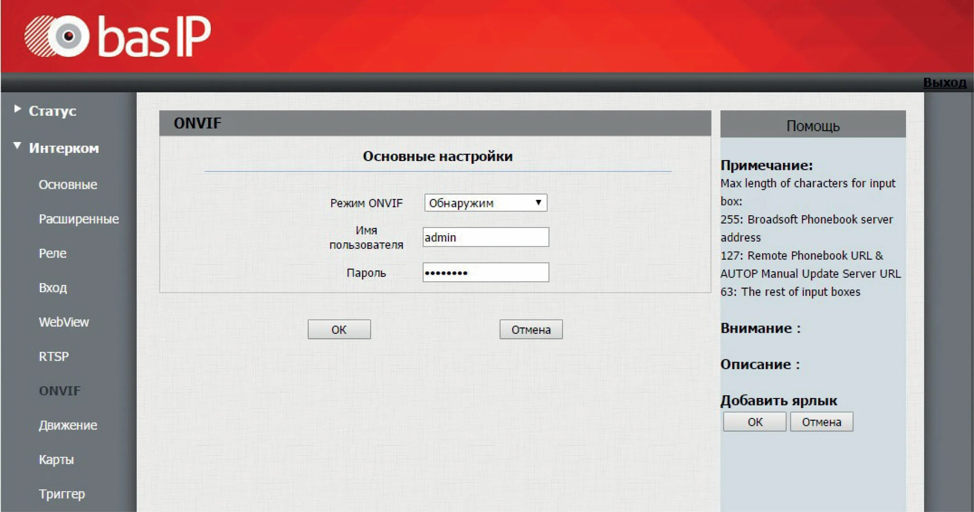974x512 pixels.
Task: Go to the Карты page
Action: point(56,460)
